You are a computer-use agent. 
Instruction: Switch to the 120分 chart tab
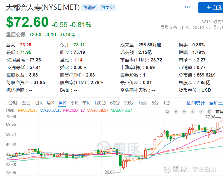pos(100,103)
